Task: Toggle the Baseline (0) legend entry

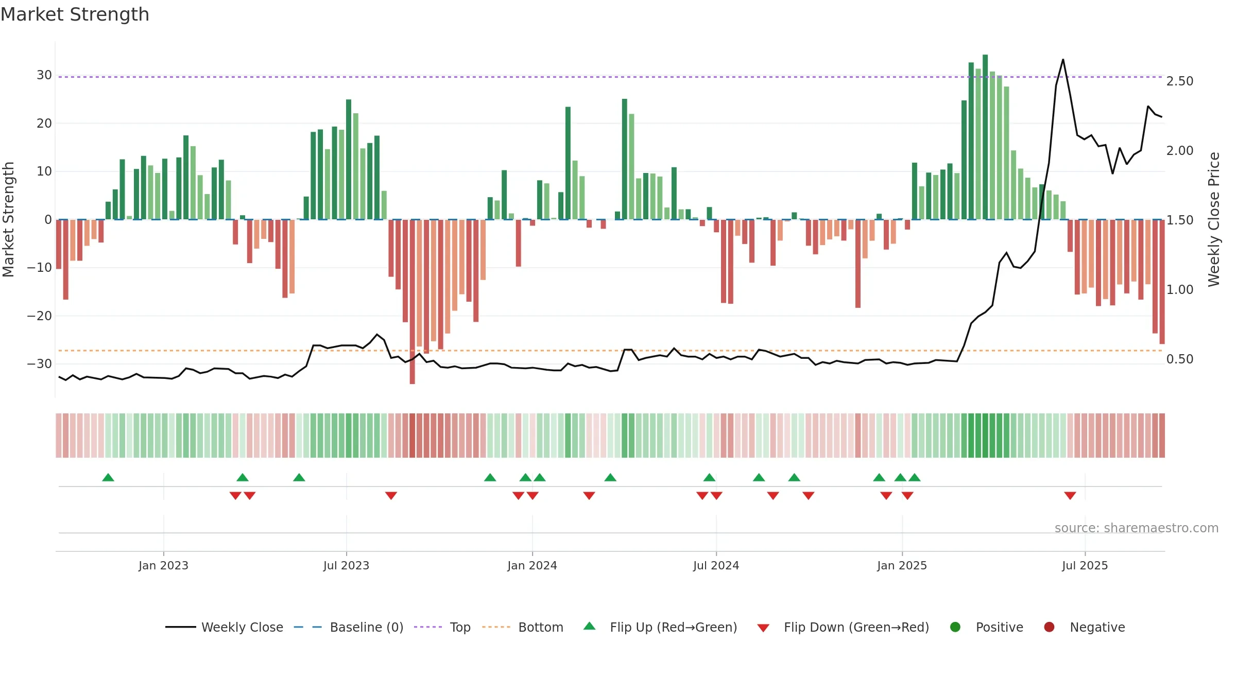Action: click(349, 627)
